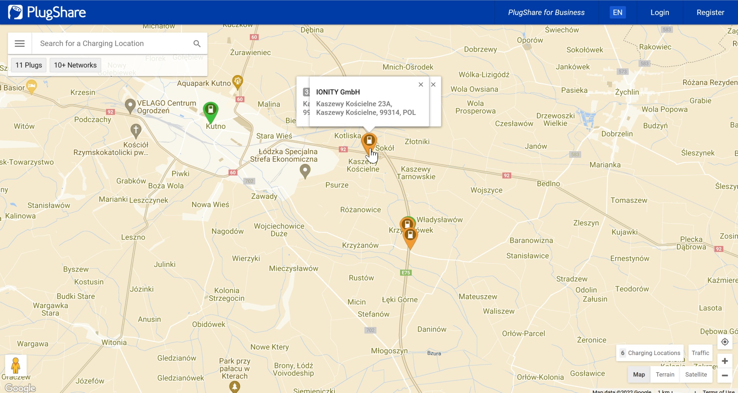Screen dimensions: 738x393
Task: Open the 11 Plugs filter
Action: [29, 65]
